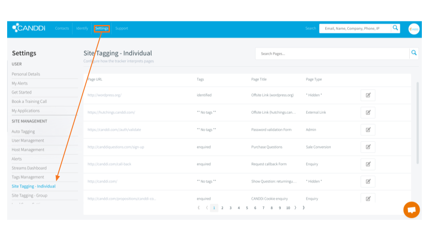Go to page 7
Screen dimensions: 429x241
[263, 208]
